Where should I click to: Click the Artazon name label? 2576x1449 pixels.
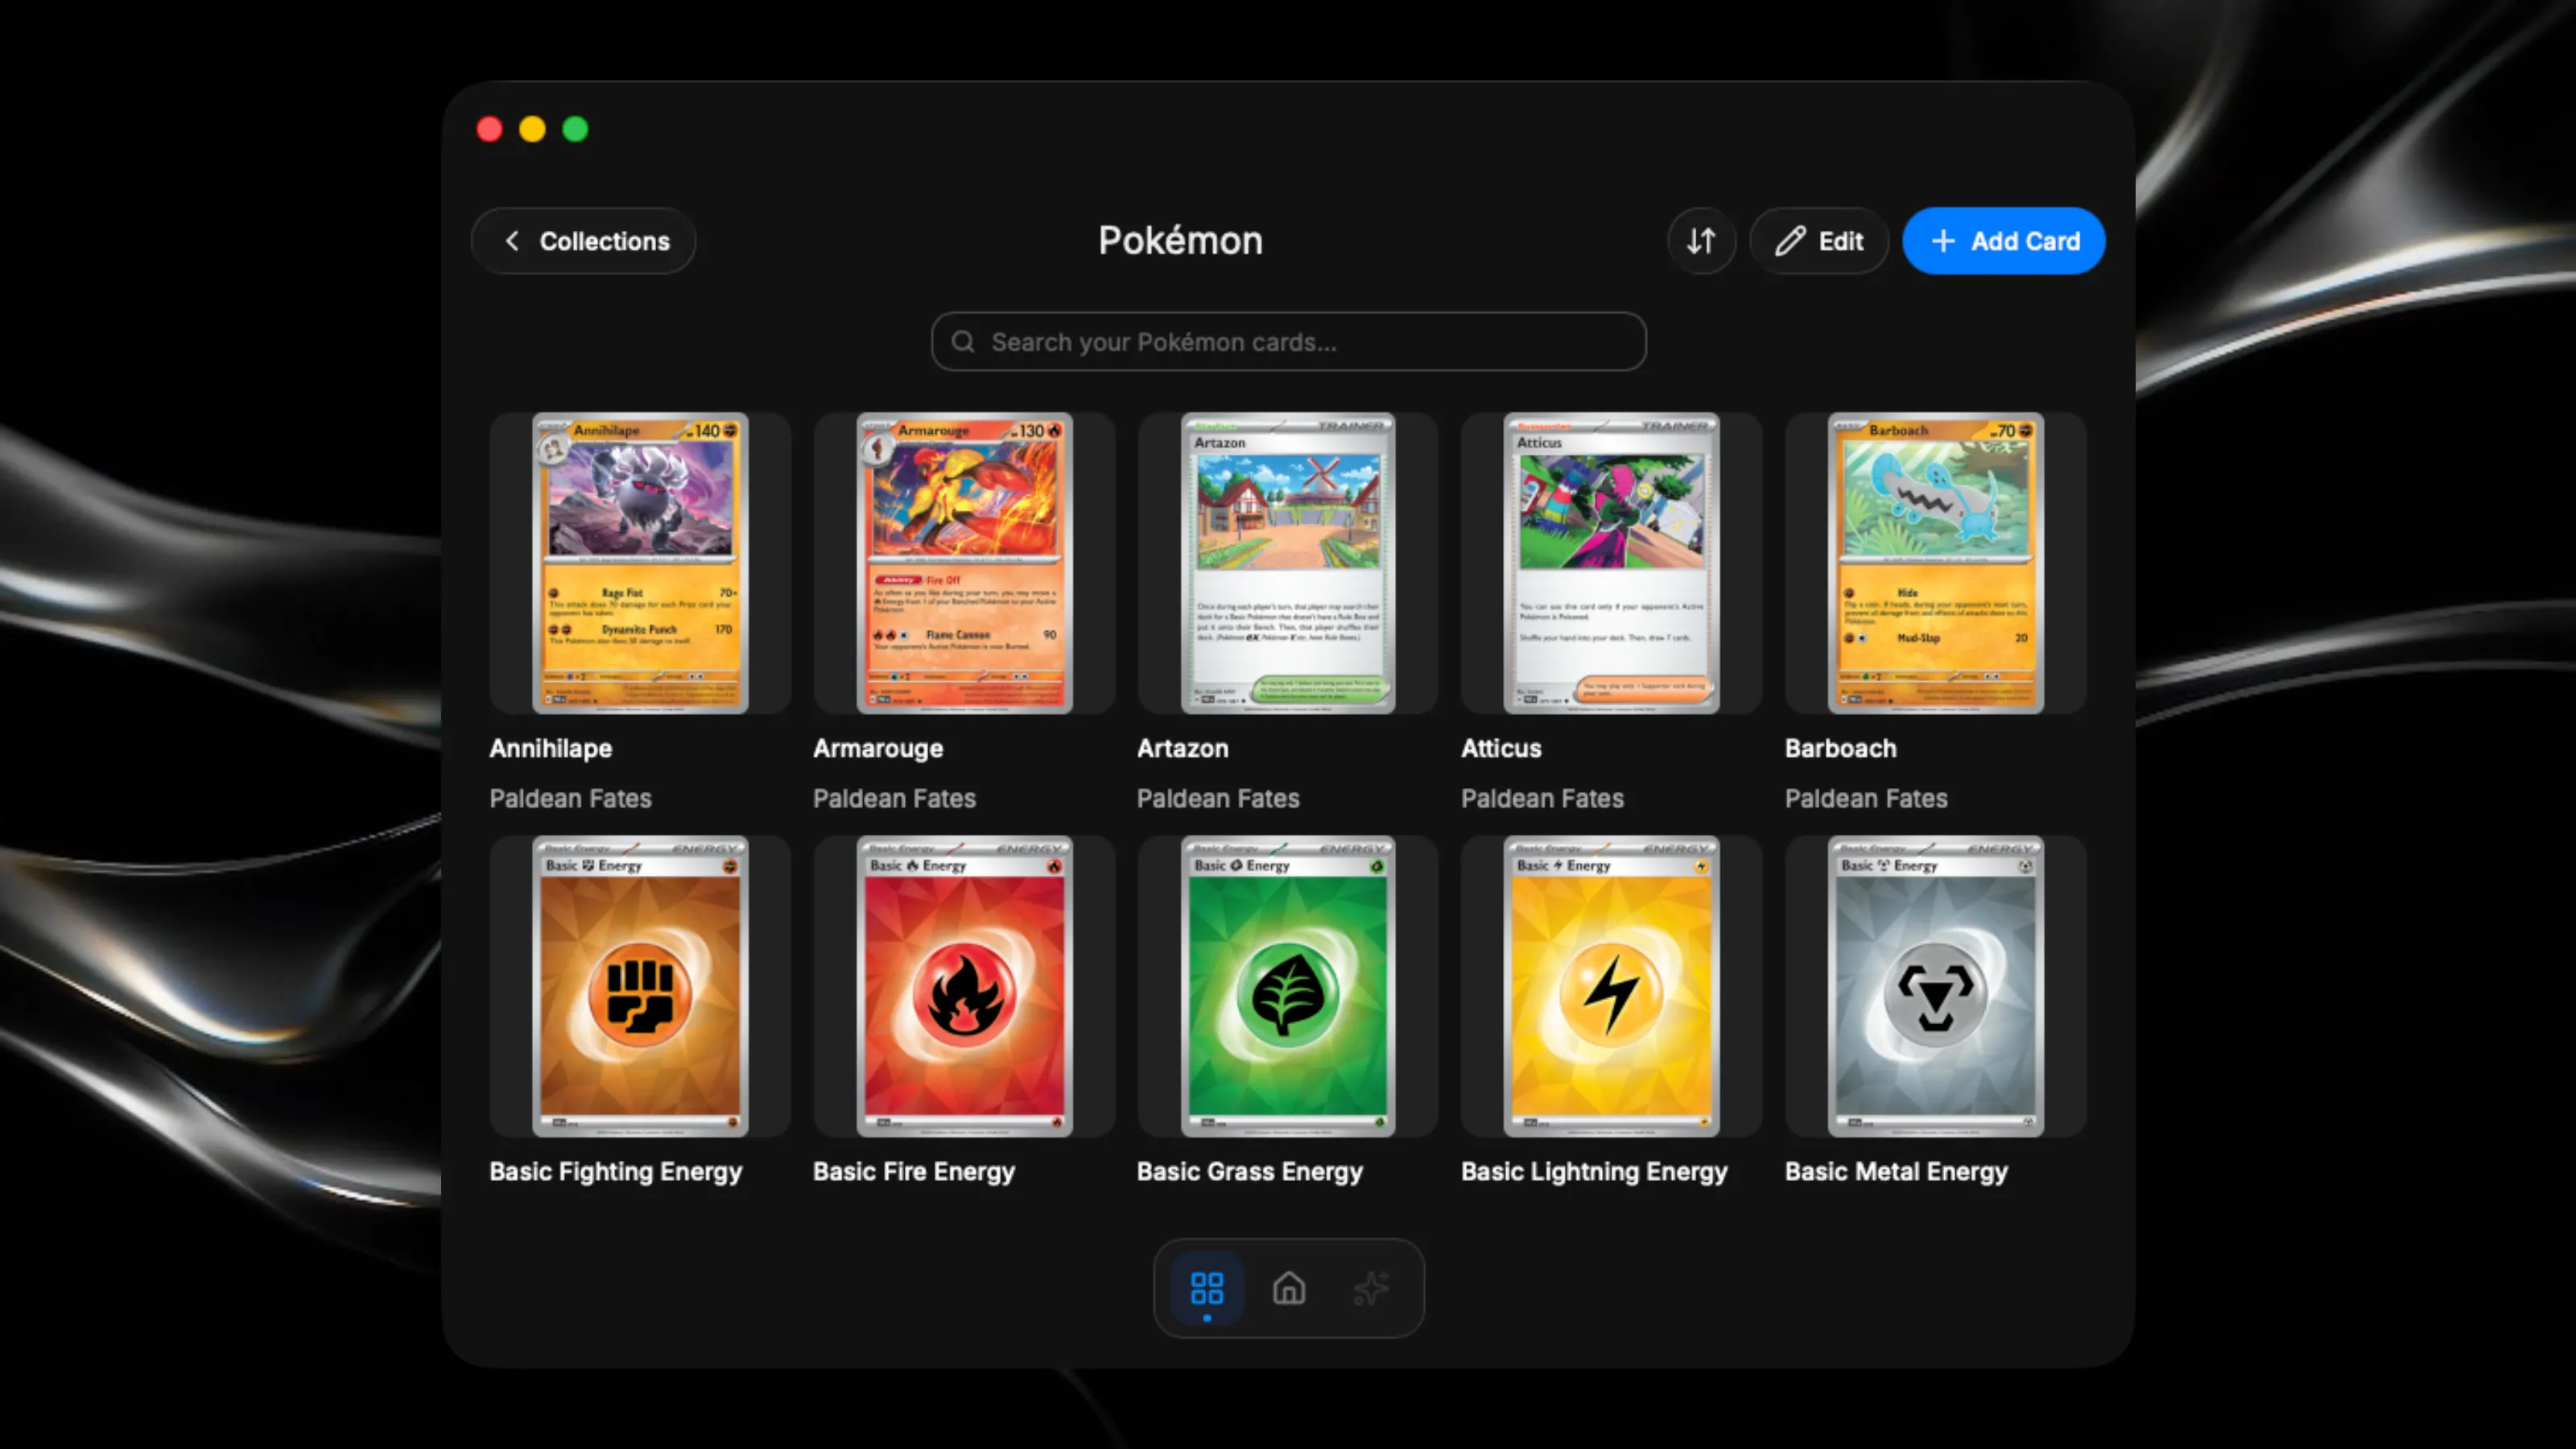(1182, 748)
